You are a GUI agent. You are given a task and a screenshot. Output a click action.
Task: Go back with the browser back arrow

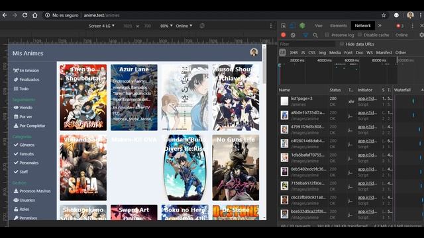point(5,15)
